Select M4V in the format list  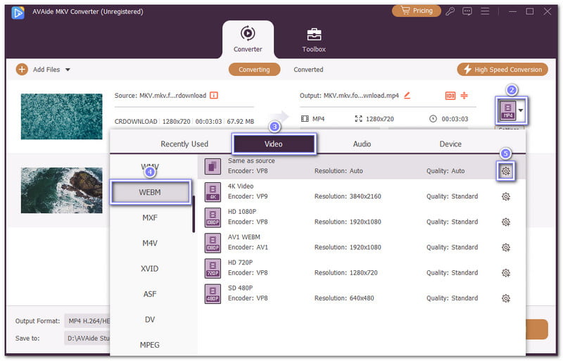pyautogui.click(x=150, y=243)
